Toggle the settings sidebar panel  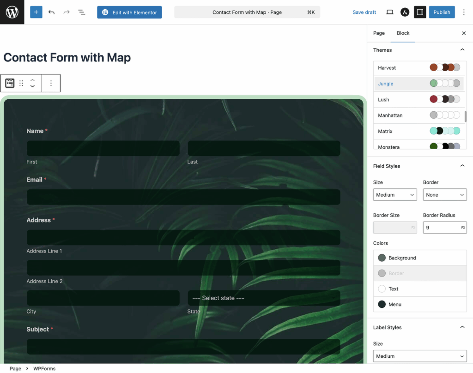420,12
